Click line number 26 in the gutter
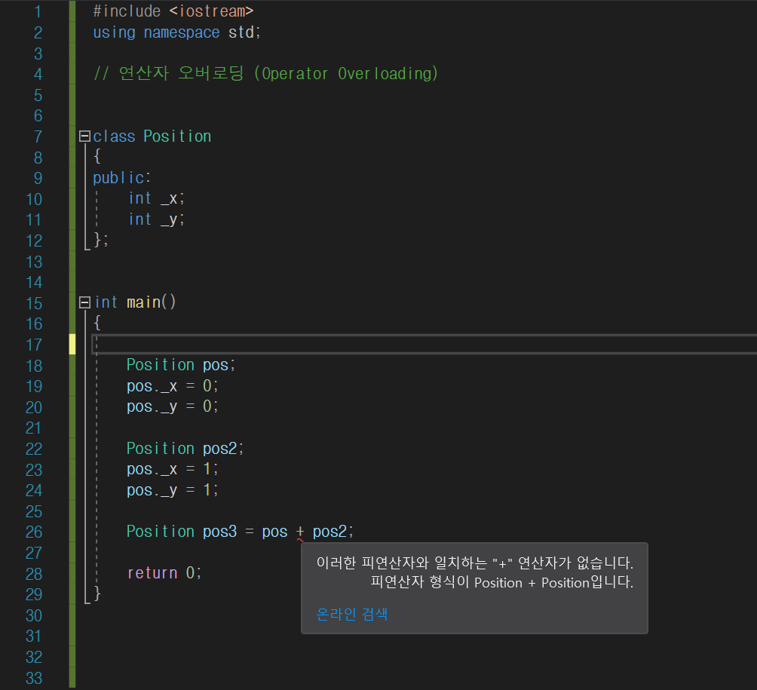Viewport: 757px width, 690px height. click(34, 532)
